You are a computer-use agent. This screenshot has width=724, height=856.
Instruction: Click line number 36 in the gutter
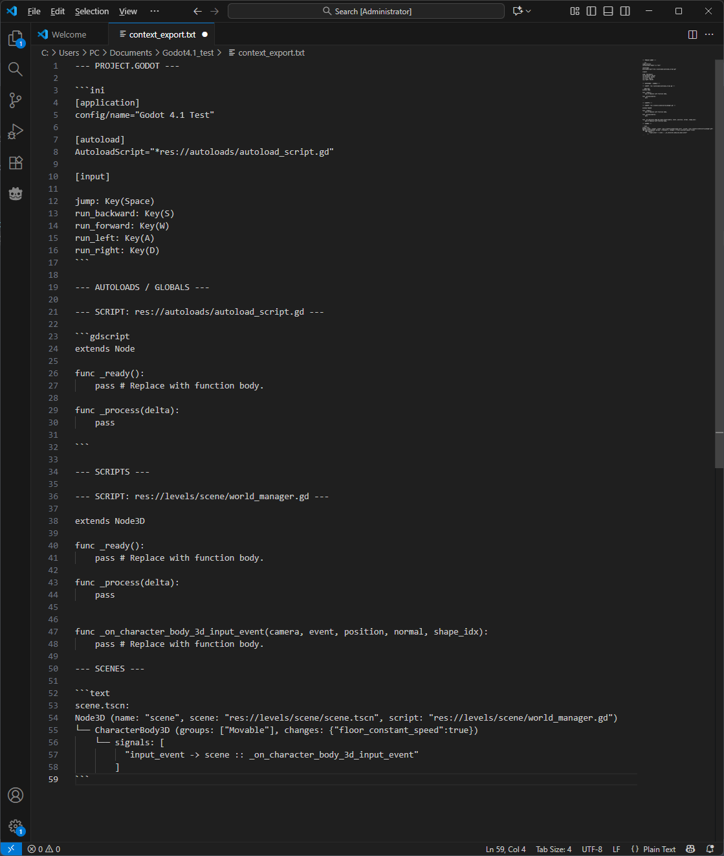pyautogui.click(x=53, y=496)
